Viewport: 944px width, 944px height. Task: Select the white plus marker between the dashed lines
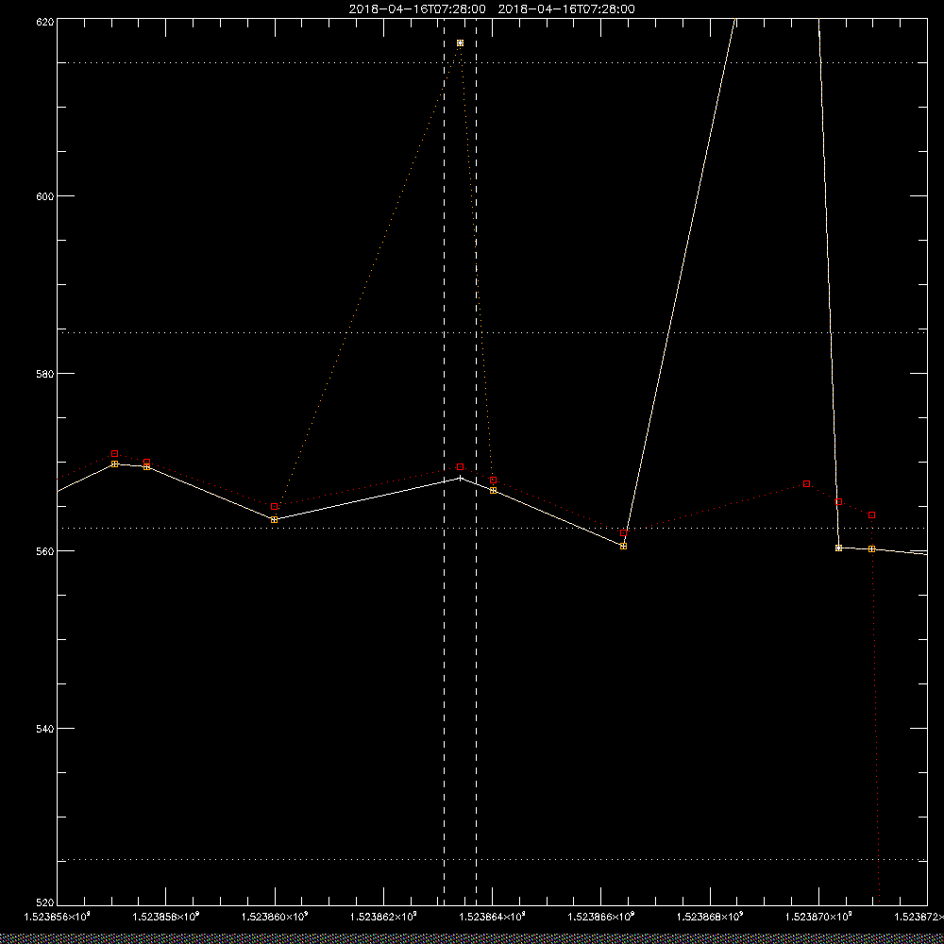point(460,478)
